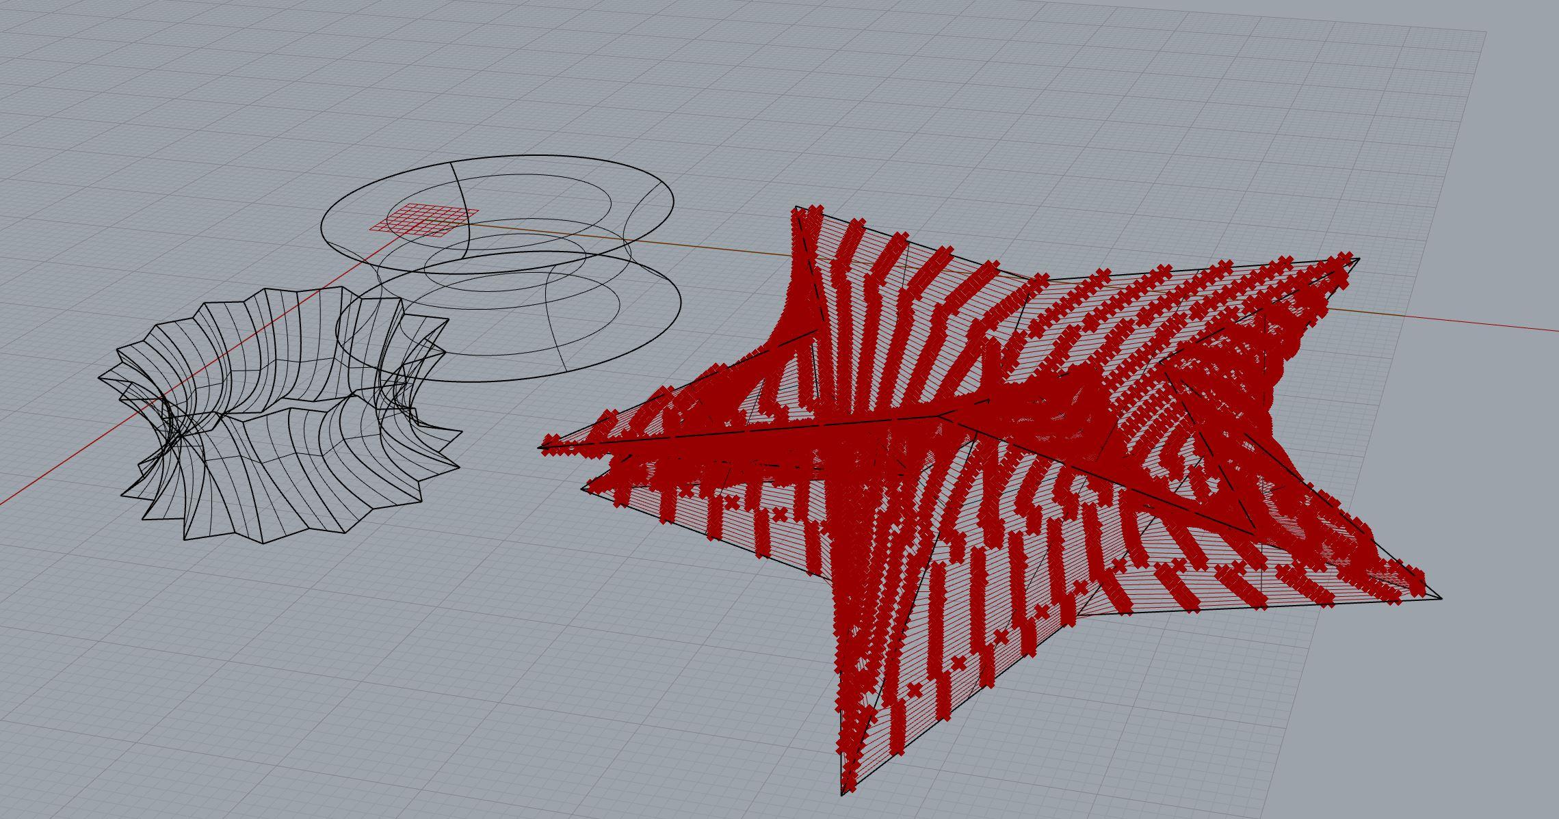
Task: Select the small red grid plane at origin
Action: coord(424,219)
